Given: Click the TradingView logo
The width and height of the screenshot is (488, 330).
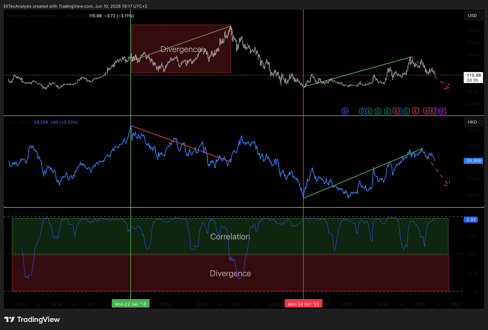Looking at the screenshot, I should (32, 319).
